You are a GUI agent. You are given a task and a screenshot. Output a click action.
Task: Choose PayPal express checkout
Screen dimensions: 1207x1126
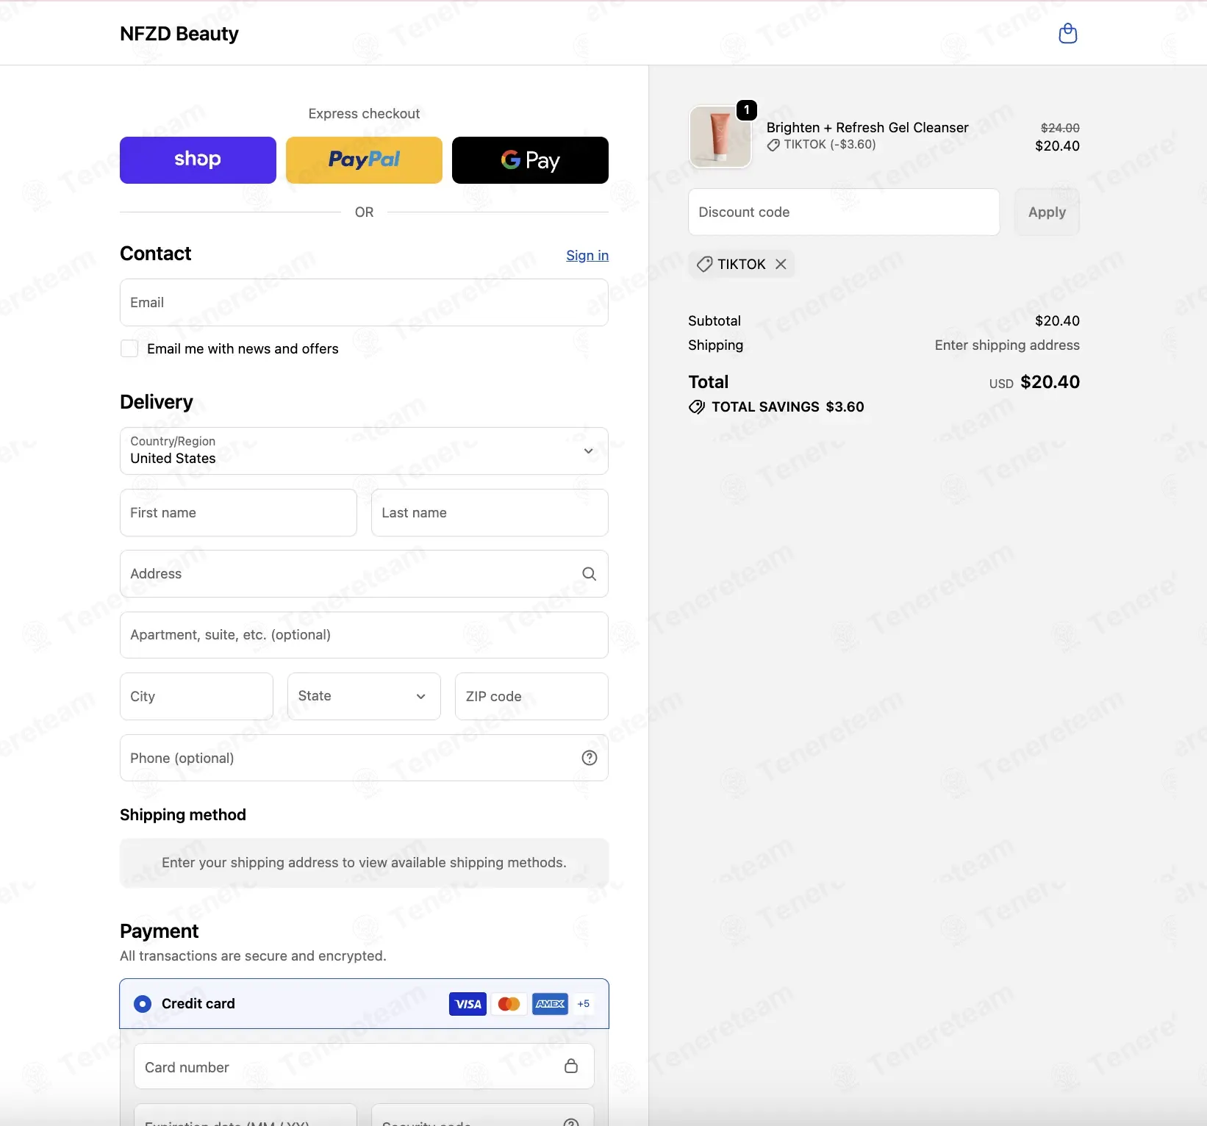pyautogui.click(x=364, y=160)
